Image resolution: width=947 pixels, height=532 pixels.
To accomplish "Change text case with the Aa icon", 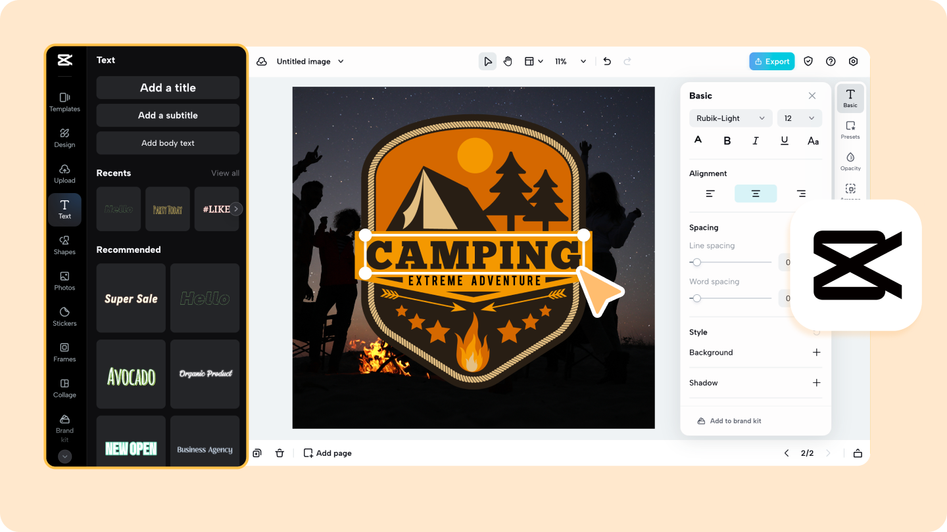I will coord(813,141).
